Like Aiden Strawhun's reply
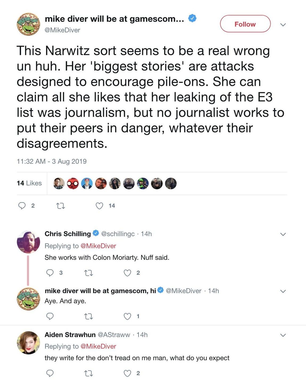The width and height of the screenshot is (306, 380). pos(127,373)
